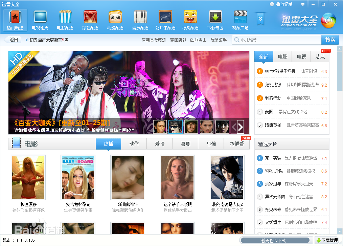The width and height of the screenshot is (343, 246).
Task: Click the 搜索 search button
Action: (x=330, y=40)
